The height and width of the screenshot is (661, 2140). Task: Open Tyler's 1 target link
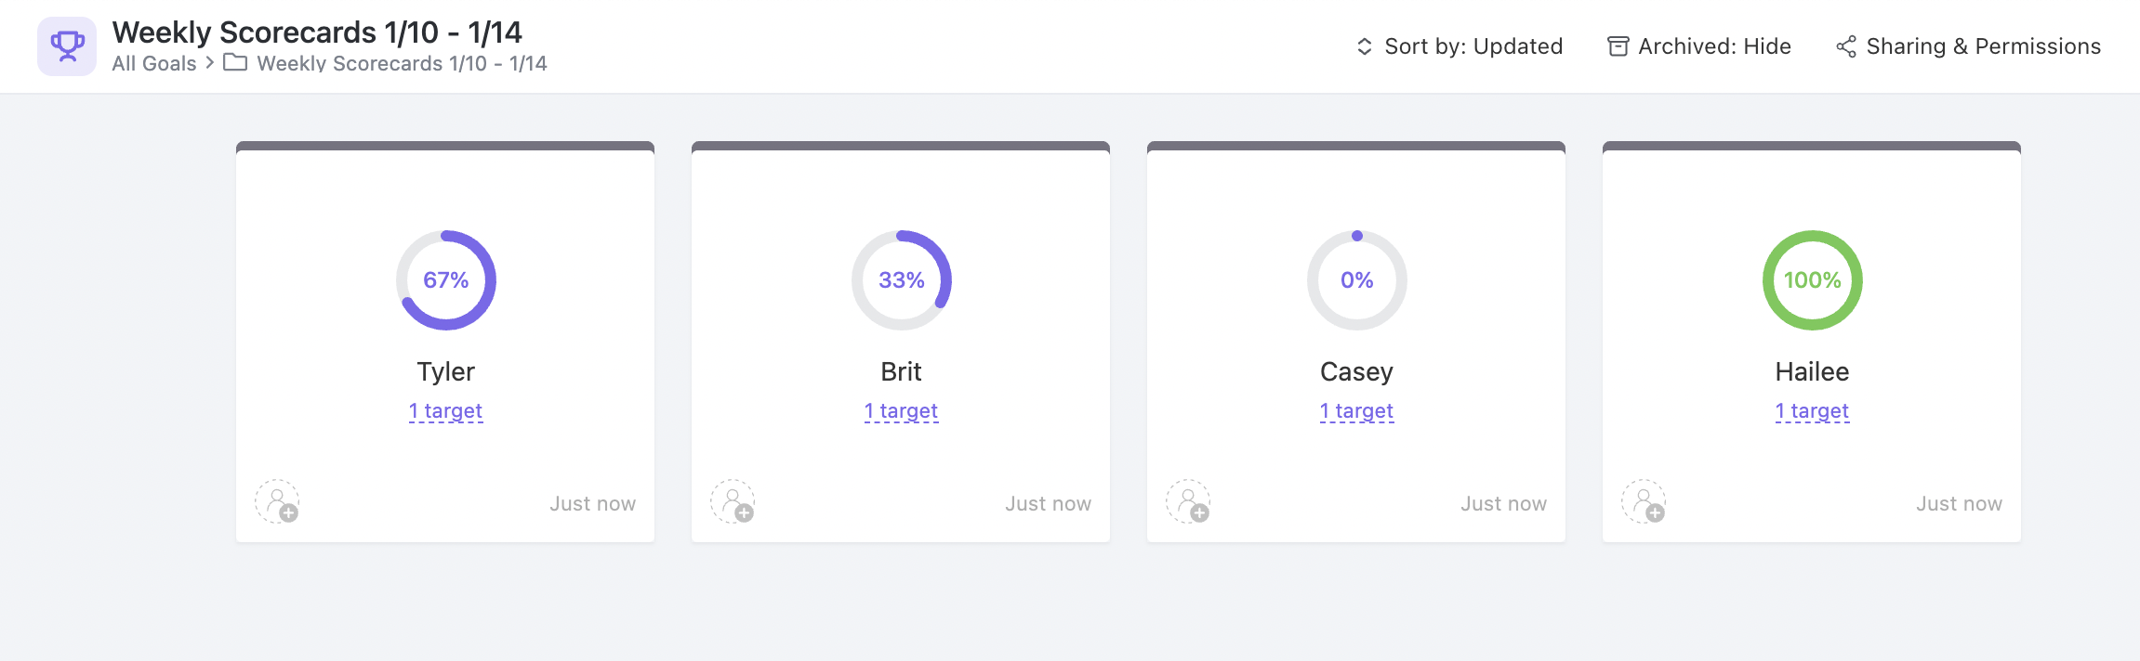coord(446,411)
